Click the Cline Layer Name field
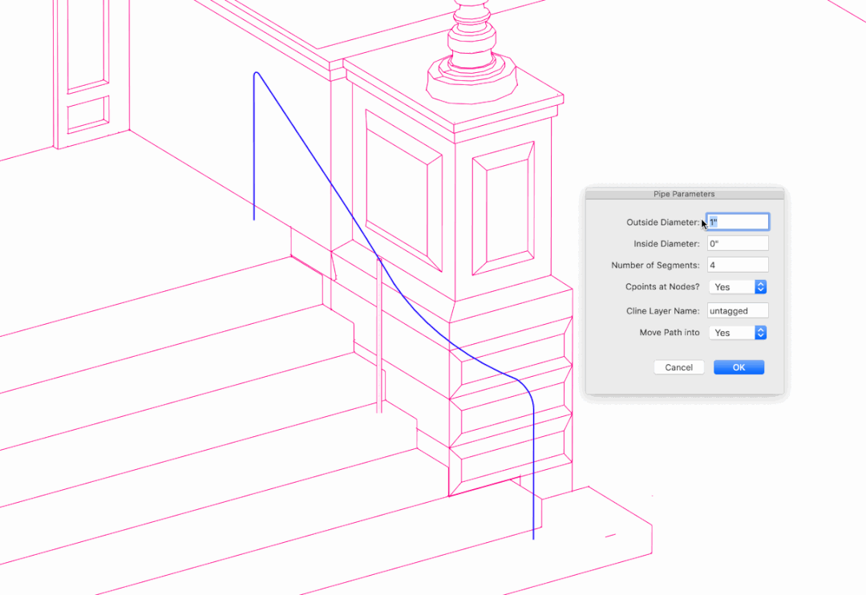 tap(738, 310)
